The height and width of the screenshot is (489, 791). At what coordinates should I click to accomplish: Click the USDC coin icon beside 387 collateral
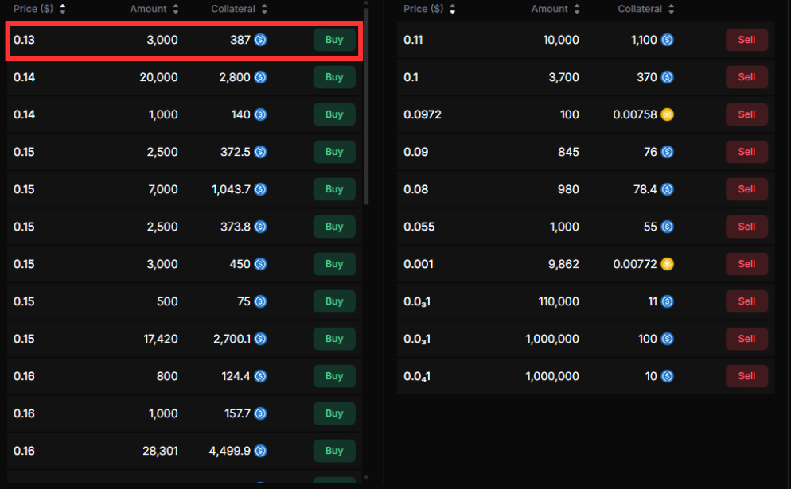click(260, 40)
